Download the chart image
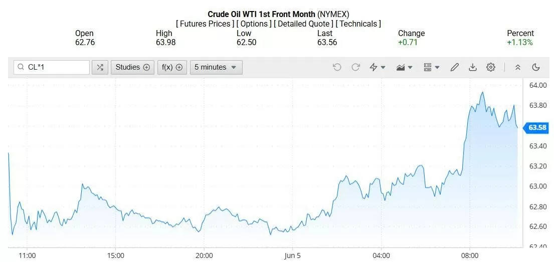The height and width of the screenshot is (262, 554). point(472,67)
